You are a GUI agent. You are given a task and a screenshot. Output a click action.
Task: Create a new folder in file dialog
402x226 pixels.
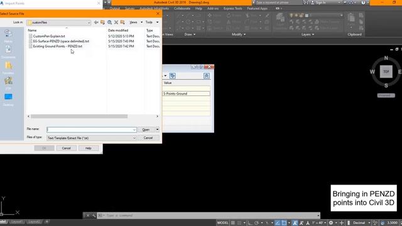[122, 23]
